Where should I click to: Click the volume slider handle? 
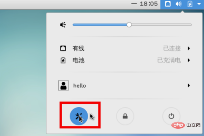(x=129, y=25)
